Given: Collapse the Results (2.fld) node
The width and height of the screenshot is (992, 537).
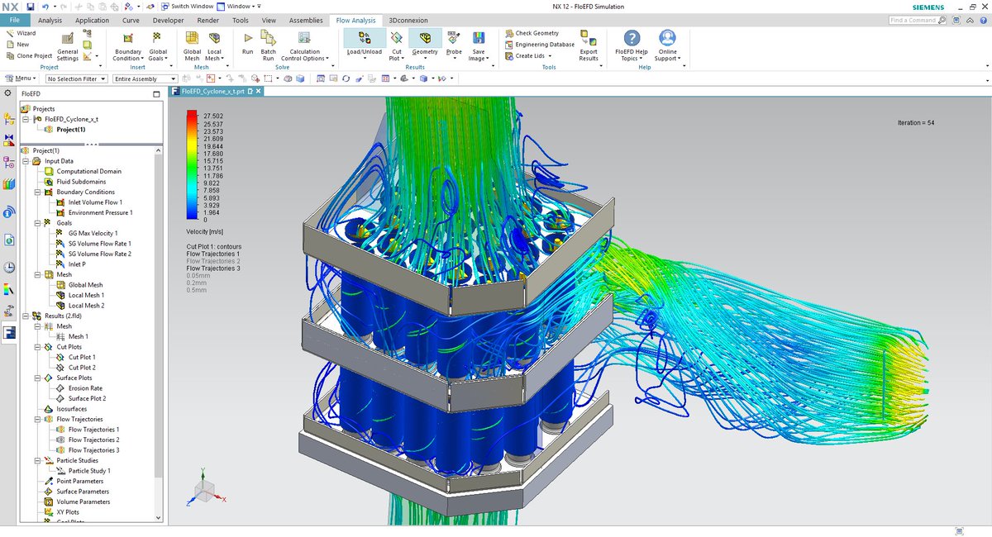Looking at the screenshot, I should pos(26,316).
